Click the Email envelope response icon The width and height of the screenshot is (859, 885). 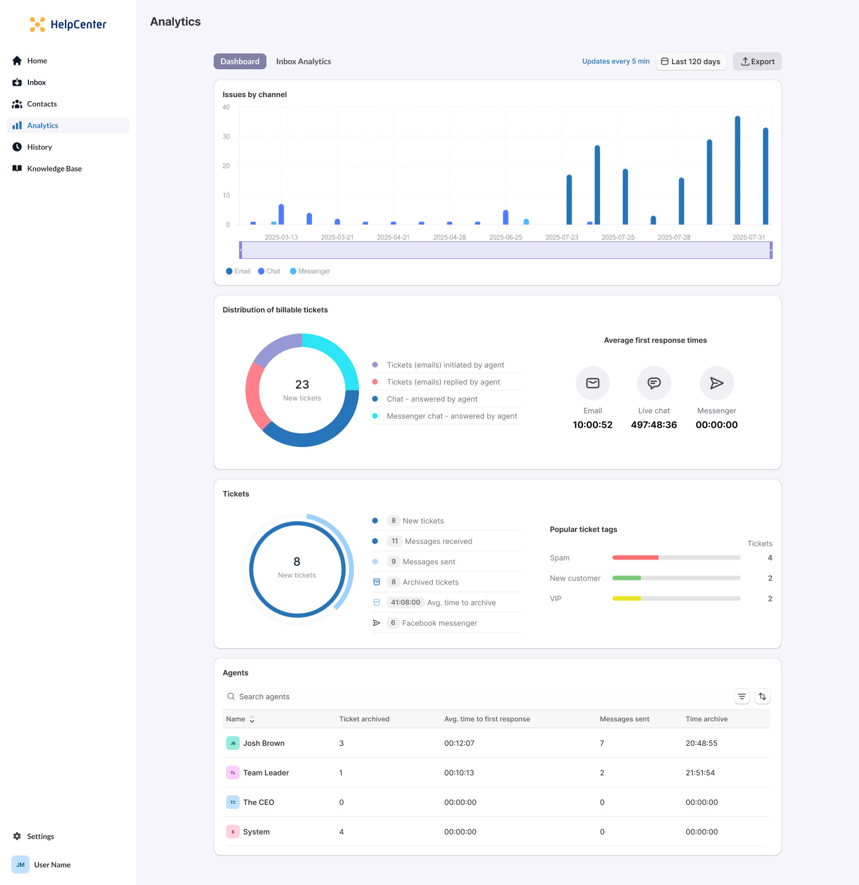click(593, 383)
